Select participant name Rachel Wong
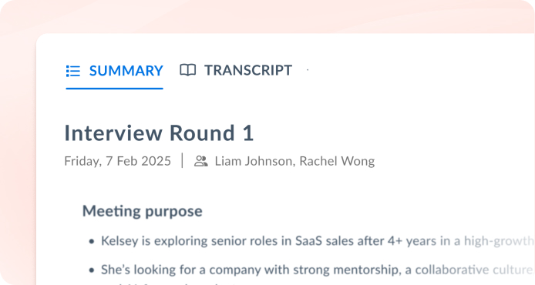The width and height of the screenshot is (535, 285). point(337,161)
